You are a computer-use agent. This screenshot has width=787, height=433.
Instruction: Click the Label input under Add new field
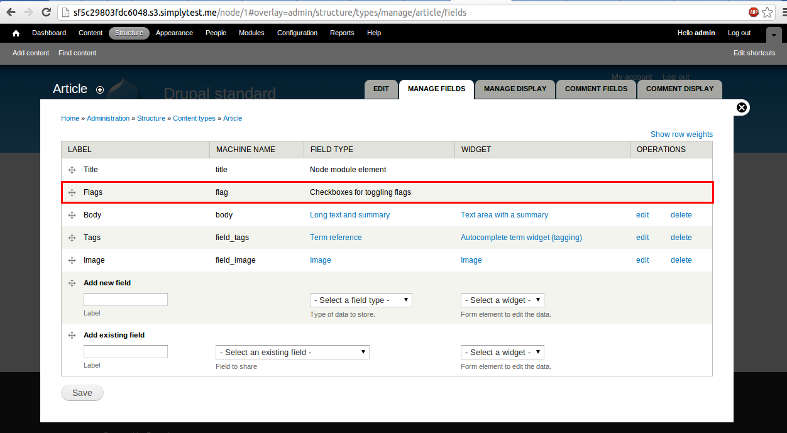click(126, 300)
